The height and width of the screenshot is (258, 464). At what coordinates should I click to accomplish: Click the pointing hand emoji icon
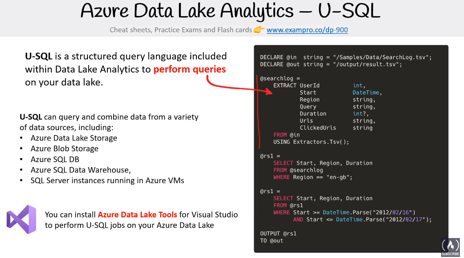click(x=259, y=29)
